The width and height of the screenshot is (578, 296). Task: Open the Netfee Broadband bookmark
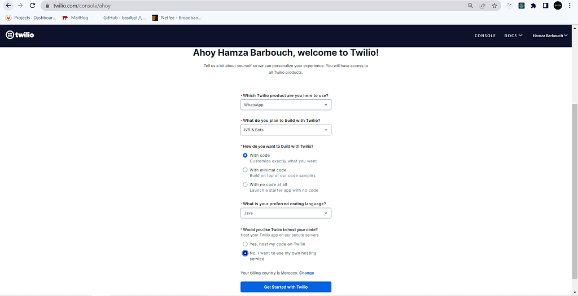(177, 17)
